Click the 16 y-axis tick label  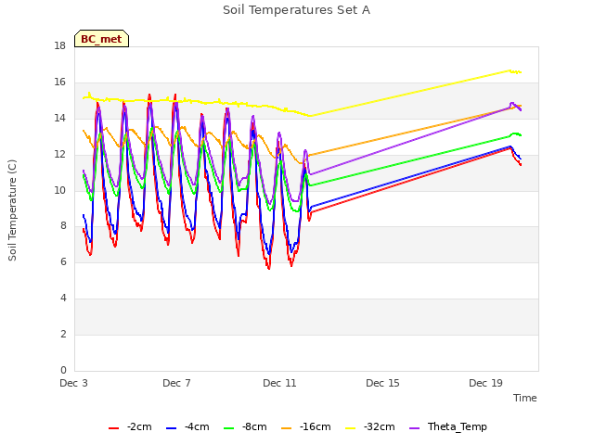click(x=59, y=83)
